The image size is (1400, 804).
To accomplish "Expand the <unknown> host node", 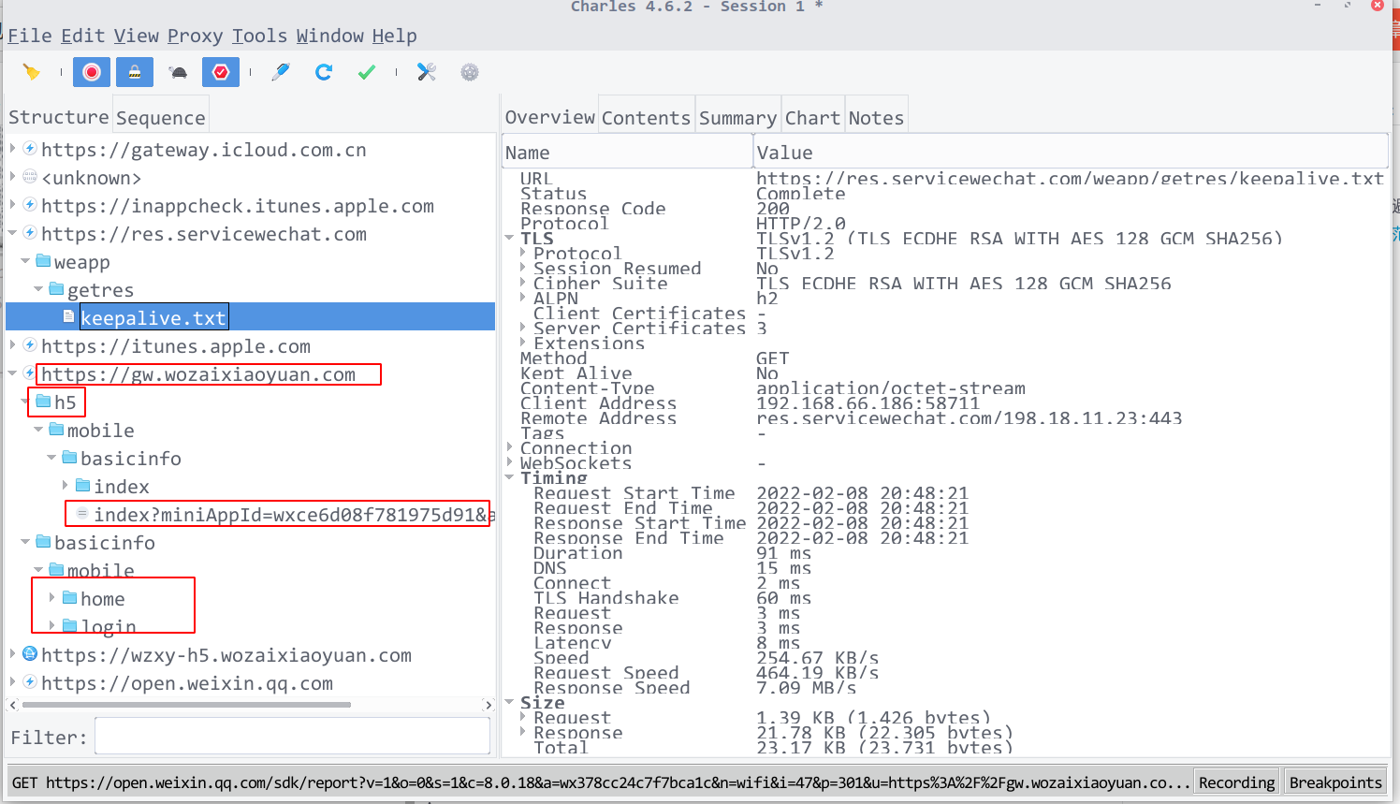I will 13,177.
